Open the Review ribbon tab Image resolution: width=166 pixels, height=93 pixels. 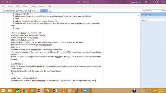42,6
